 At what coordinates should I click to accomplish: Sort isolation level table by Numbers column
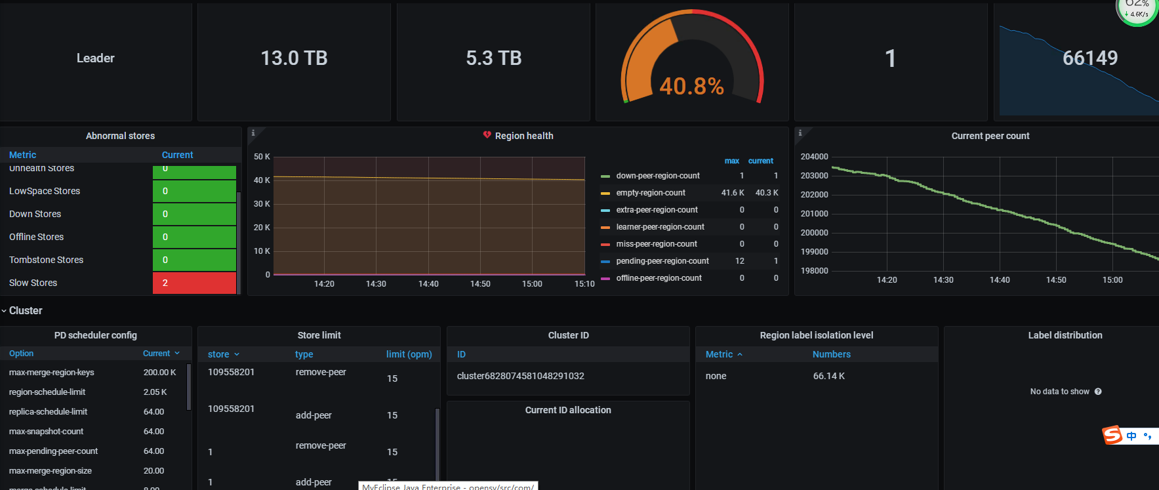point(831,354)
